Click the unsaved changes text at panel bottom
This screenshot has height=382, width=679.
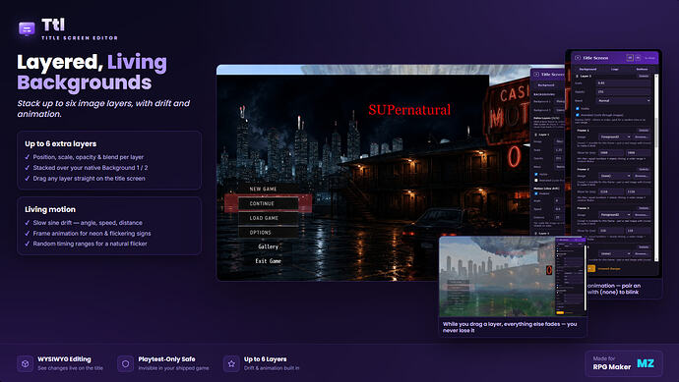click(609, 269)
